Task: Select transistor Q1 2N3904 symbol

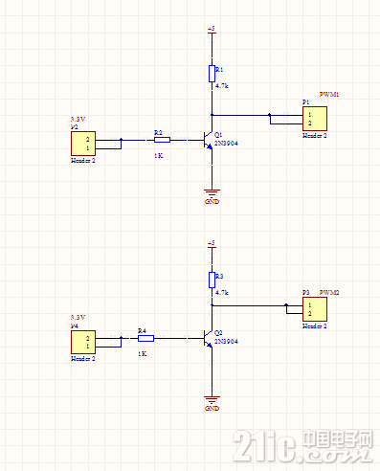Action: click(x=208, y=140)
